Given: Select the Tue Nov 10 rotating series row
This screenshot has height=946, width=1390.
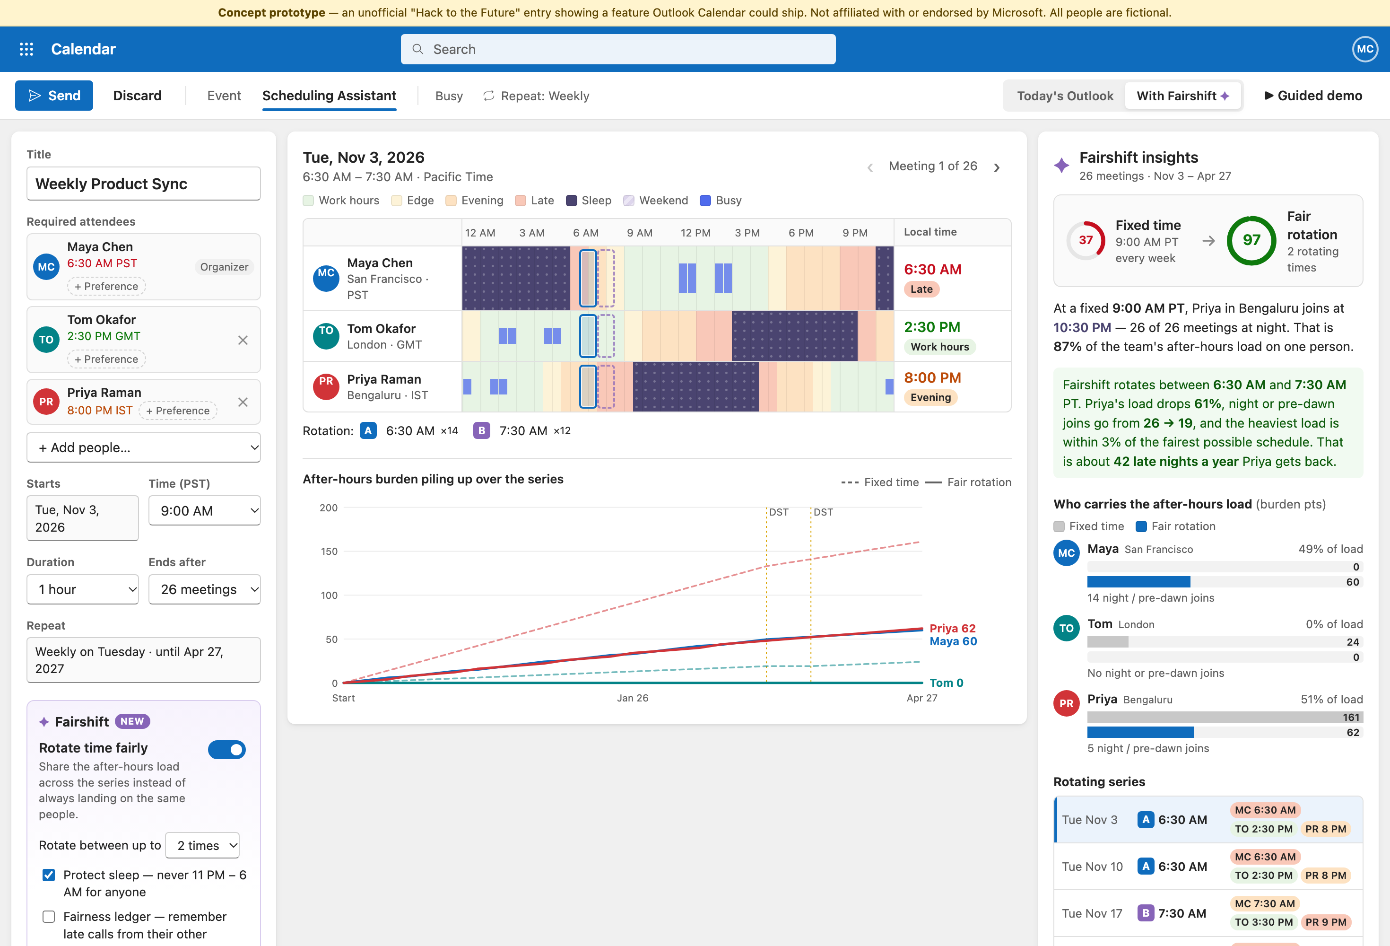Looking at the screenshot, I should pos(1208,867).
